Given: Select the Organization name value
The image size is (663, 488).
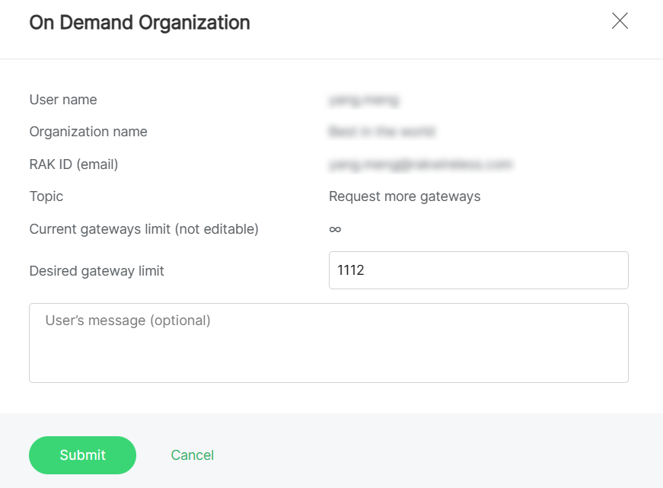Looking at the screenshot, I should 381,132.
